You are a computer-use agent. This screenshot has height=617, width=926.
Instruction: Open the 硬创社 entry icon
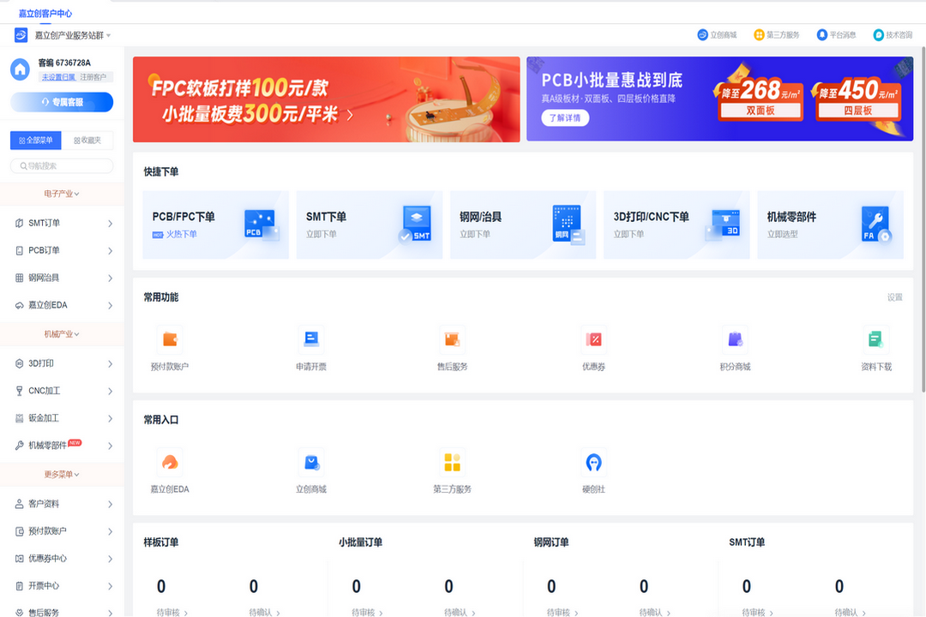click(593, 462)
